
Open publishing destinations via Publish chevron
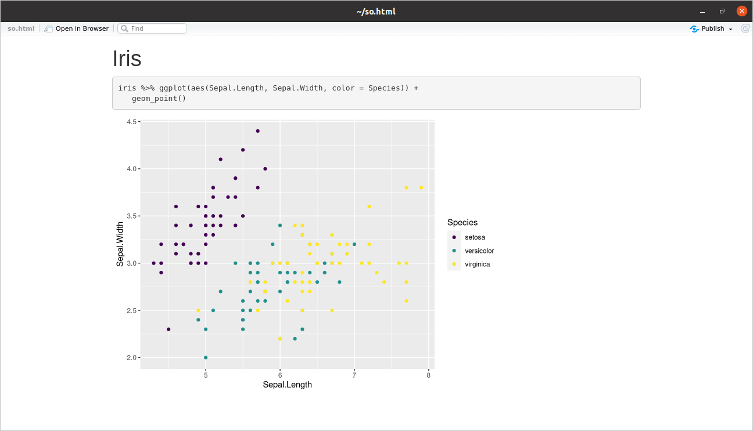coord(730,28)
